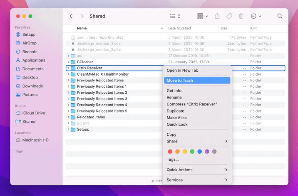Apply the green tag color
This screenshot has width=298, height=196.
click(x=192, y=152)
